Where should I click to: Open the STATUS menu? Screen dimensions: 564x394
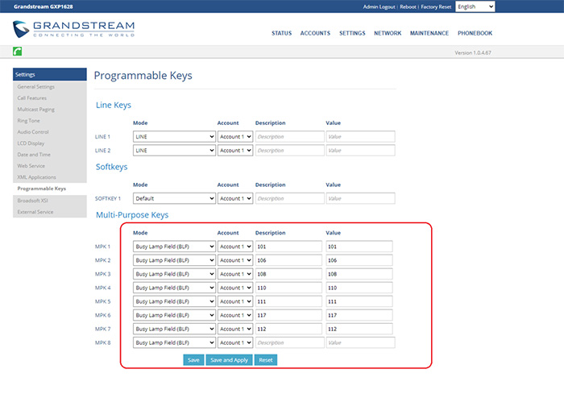point(281,34)
